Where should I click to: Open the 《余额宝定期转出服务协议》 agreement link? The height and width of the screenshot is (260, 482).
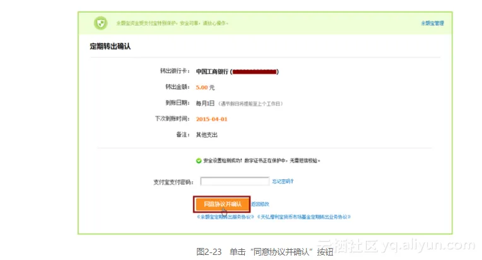tap(226, 217)
